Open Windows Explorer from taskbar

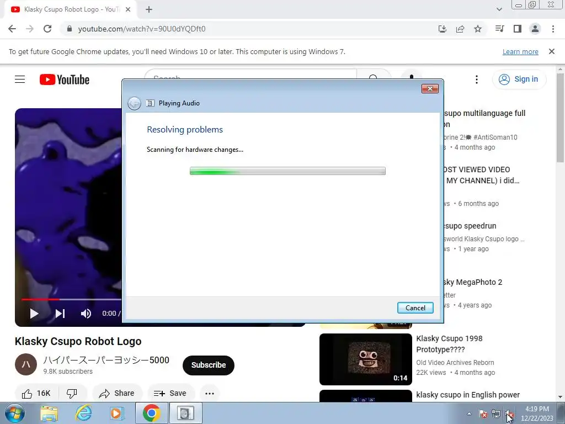pos(49,413)
